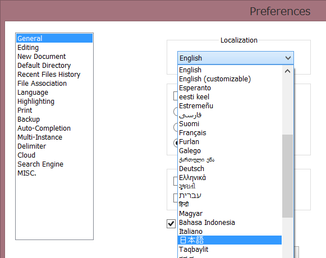The height and width of the screenshot is (258, 326).
Task: Open Print preferences
Action: pyautogui.click(x=54, y=110)
